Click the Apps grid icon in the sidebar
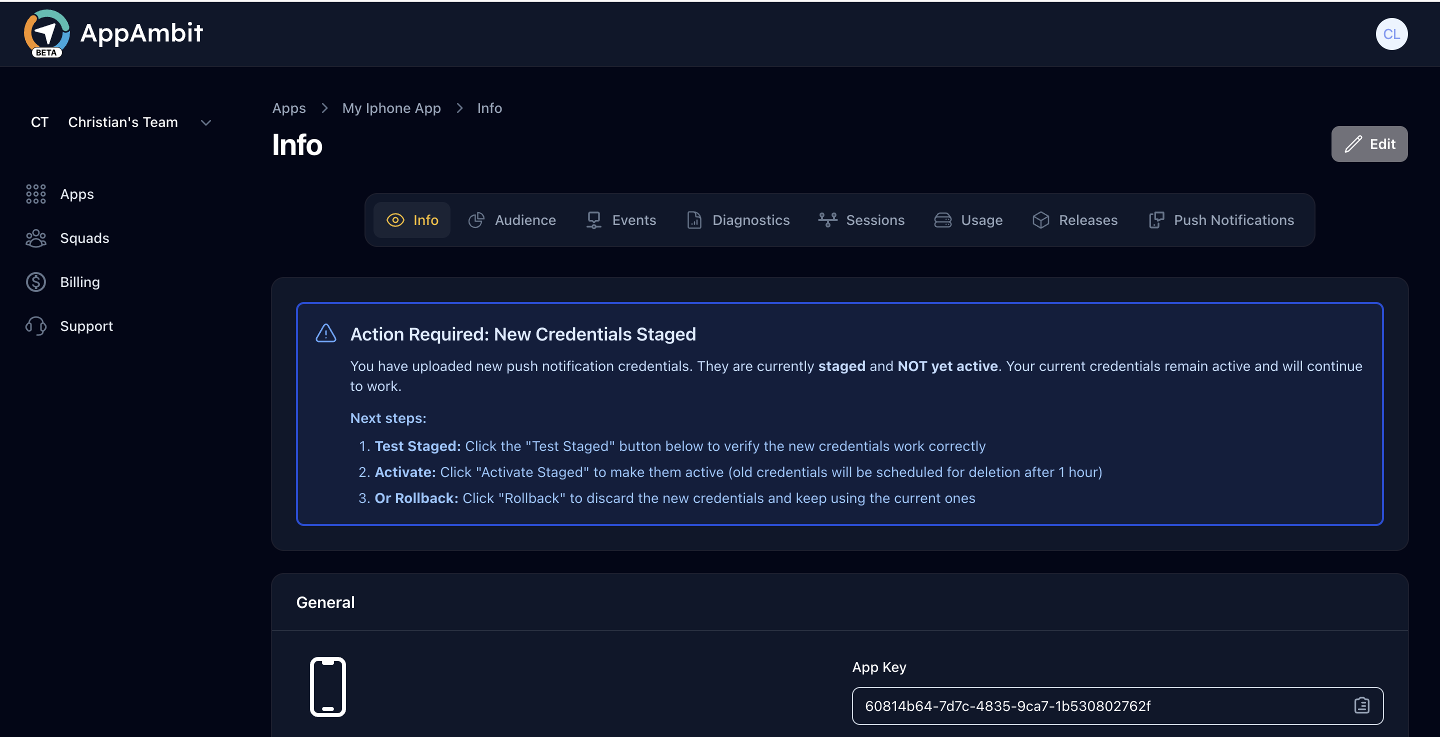The height and width of the screenshot is (737, 1440). (36, 194)
